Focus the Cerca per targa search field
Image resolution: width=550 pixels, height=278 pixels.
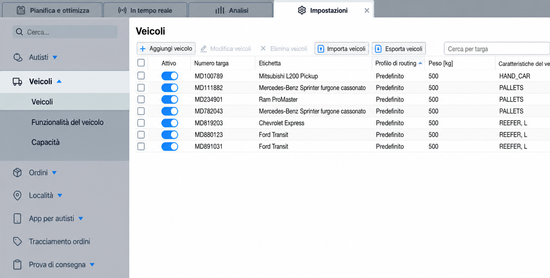coord(497,49)
